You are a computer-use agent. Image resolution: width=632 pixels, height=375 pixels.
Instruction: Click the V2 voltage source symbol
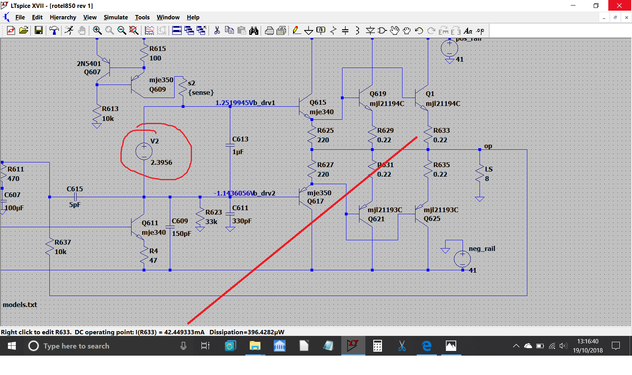click(x=144, y=151)
